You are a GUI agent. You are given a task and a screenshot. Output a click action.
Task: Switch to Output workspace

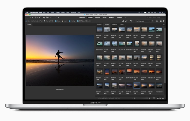[104, 17]
